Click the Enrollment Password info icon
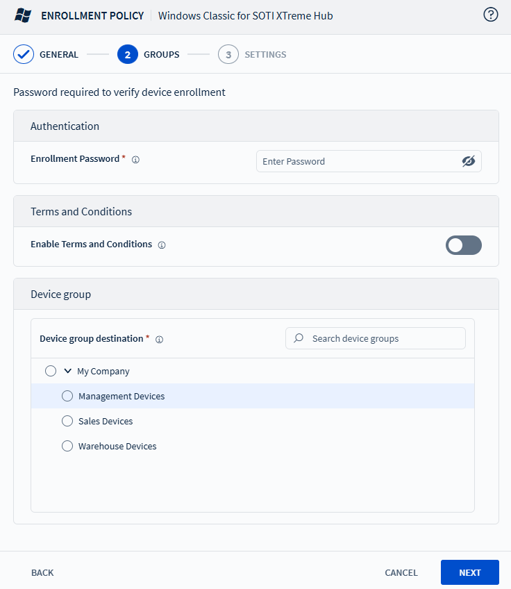 [135, 160]
